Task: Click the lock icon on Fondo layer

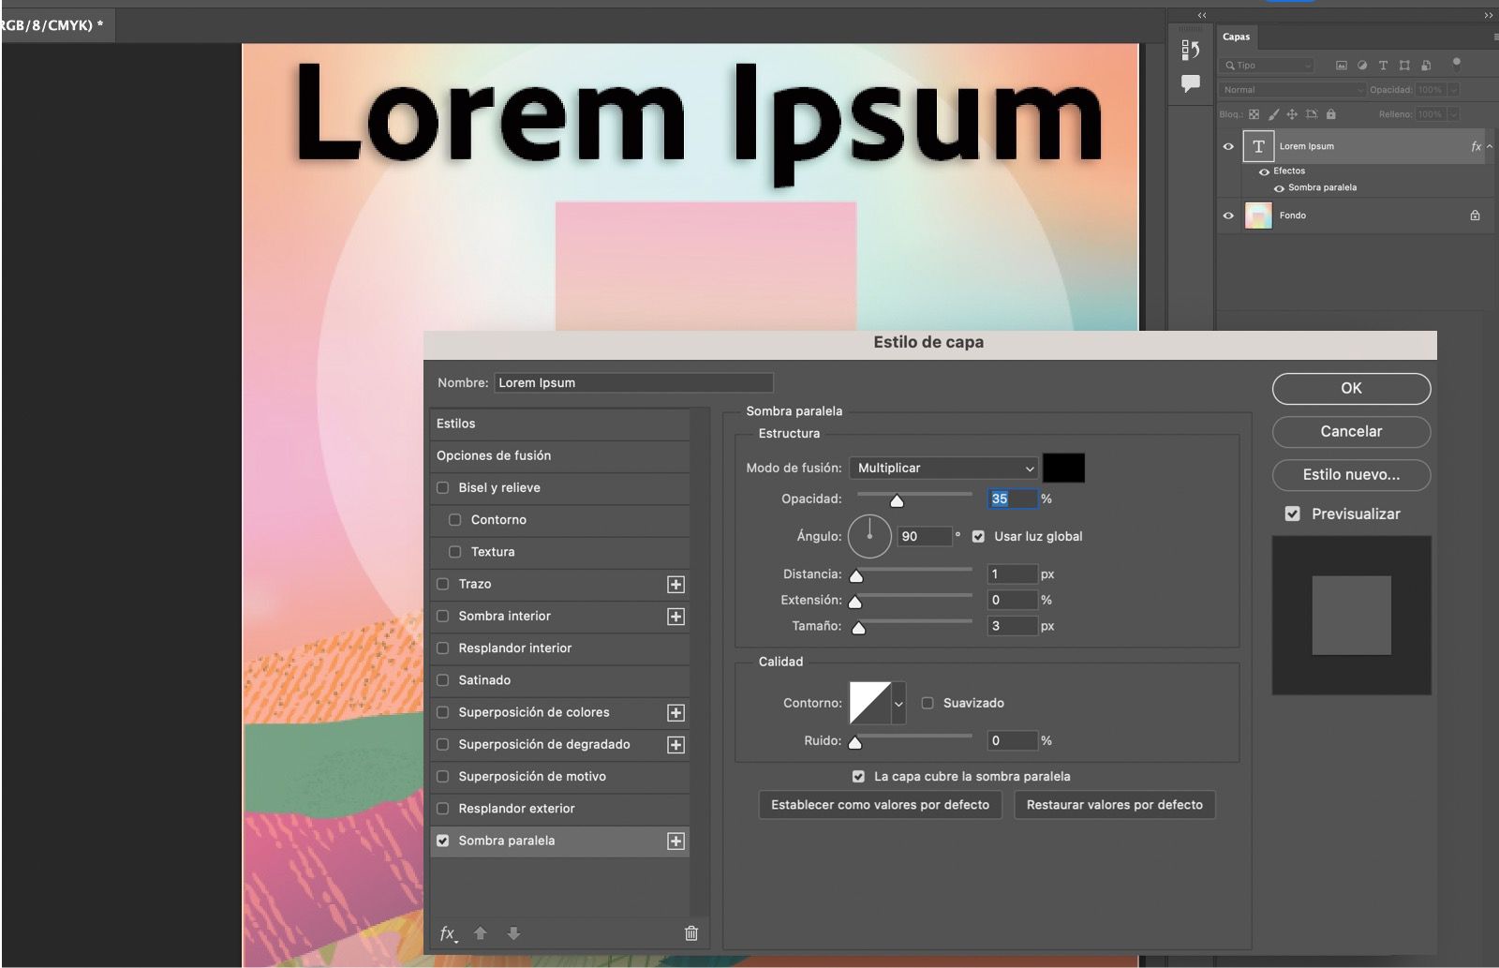Action: (x=1475, y=216)
